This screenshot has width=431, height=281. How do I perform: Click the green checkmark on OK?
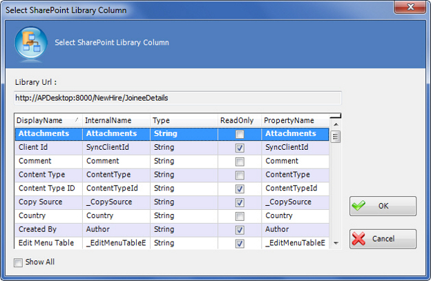click(359, 206)
